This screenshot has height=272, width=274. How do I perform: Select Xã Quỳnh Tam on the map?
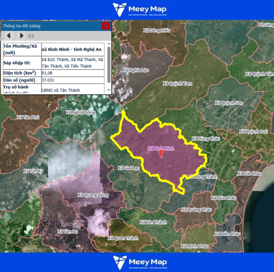click(x=177, y=83)
